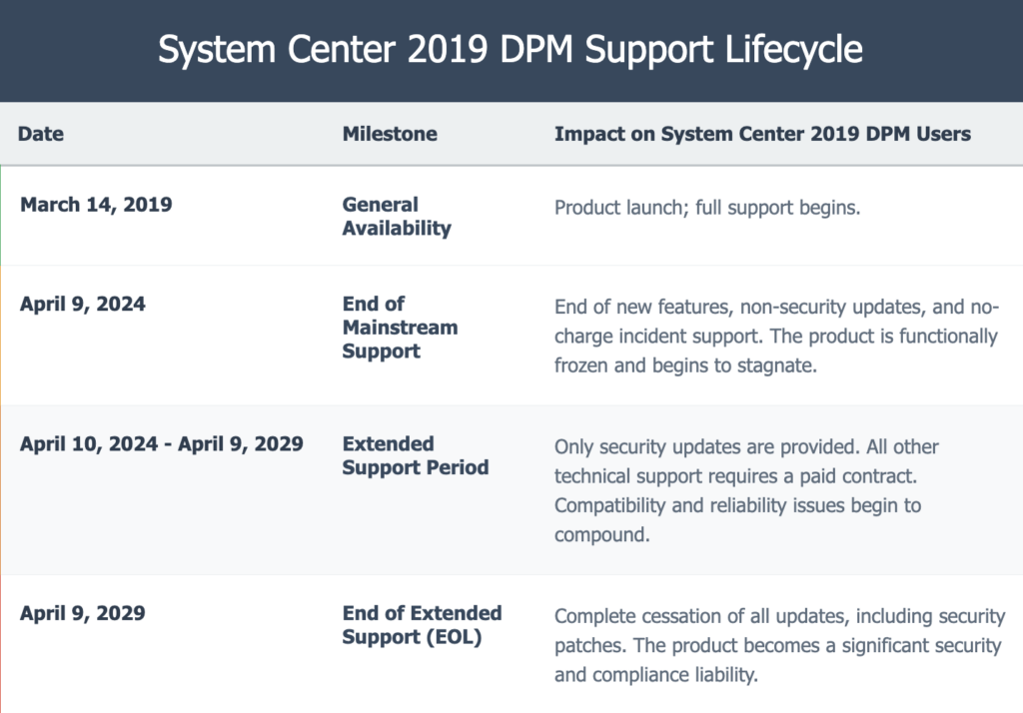The width and height of the screenshot is (1023, 713).
Task: Select the End of Extended Support (EOL) milestone
Action: pyautogui.click(x=422, y=625)
